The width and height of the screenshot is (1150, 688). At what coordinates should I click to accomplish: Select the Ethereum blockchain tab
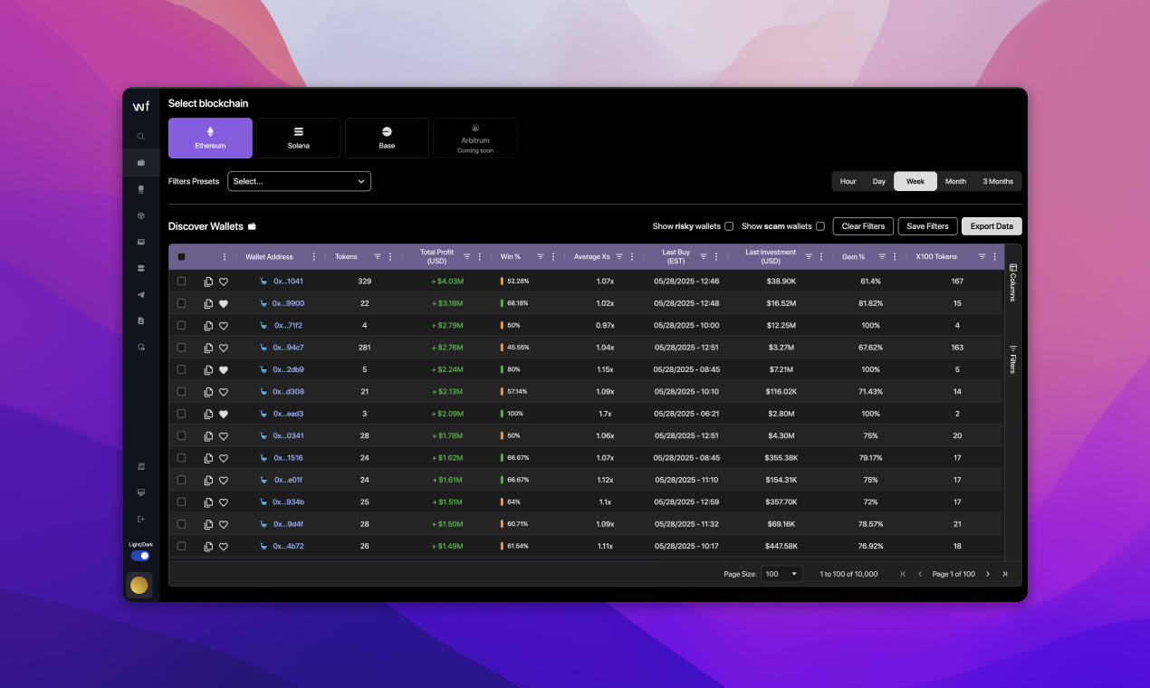click(x=210, y=138)
